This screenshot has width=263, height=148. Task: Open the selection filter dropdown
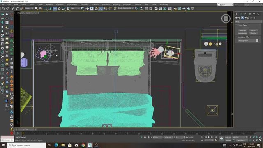[29, 8]
